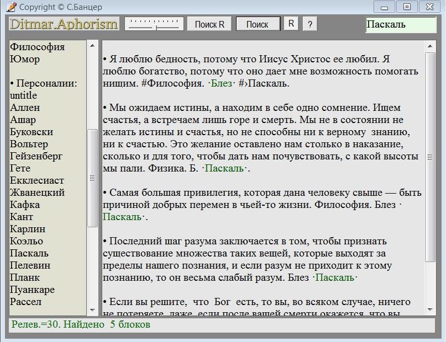Choose Вольтер from the persons list

click(29, 144)
